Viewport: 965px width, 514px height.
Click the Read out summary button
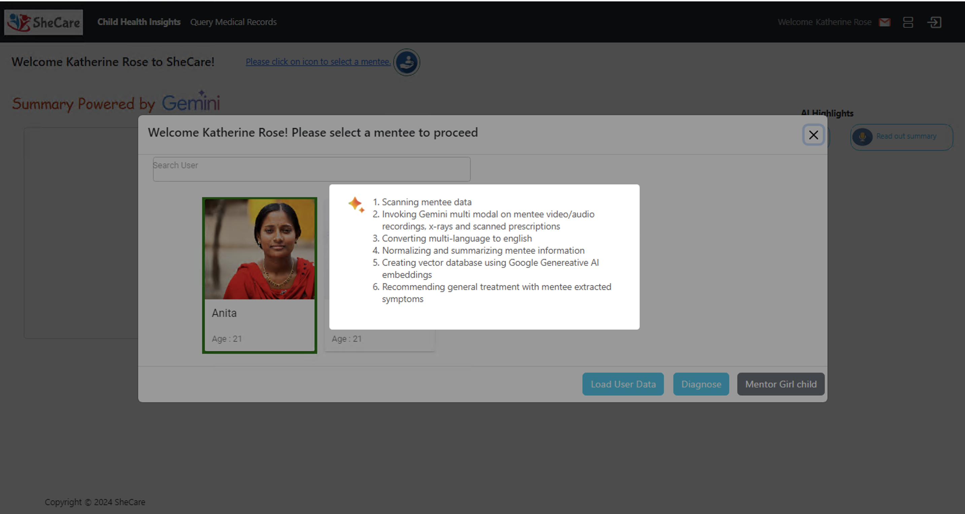[x=906, y=136]
